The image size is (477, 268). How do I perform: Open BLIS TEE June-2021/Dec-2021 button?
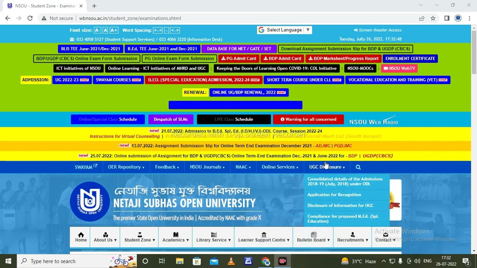coord(91,49)
